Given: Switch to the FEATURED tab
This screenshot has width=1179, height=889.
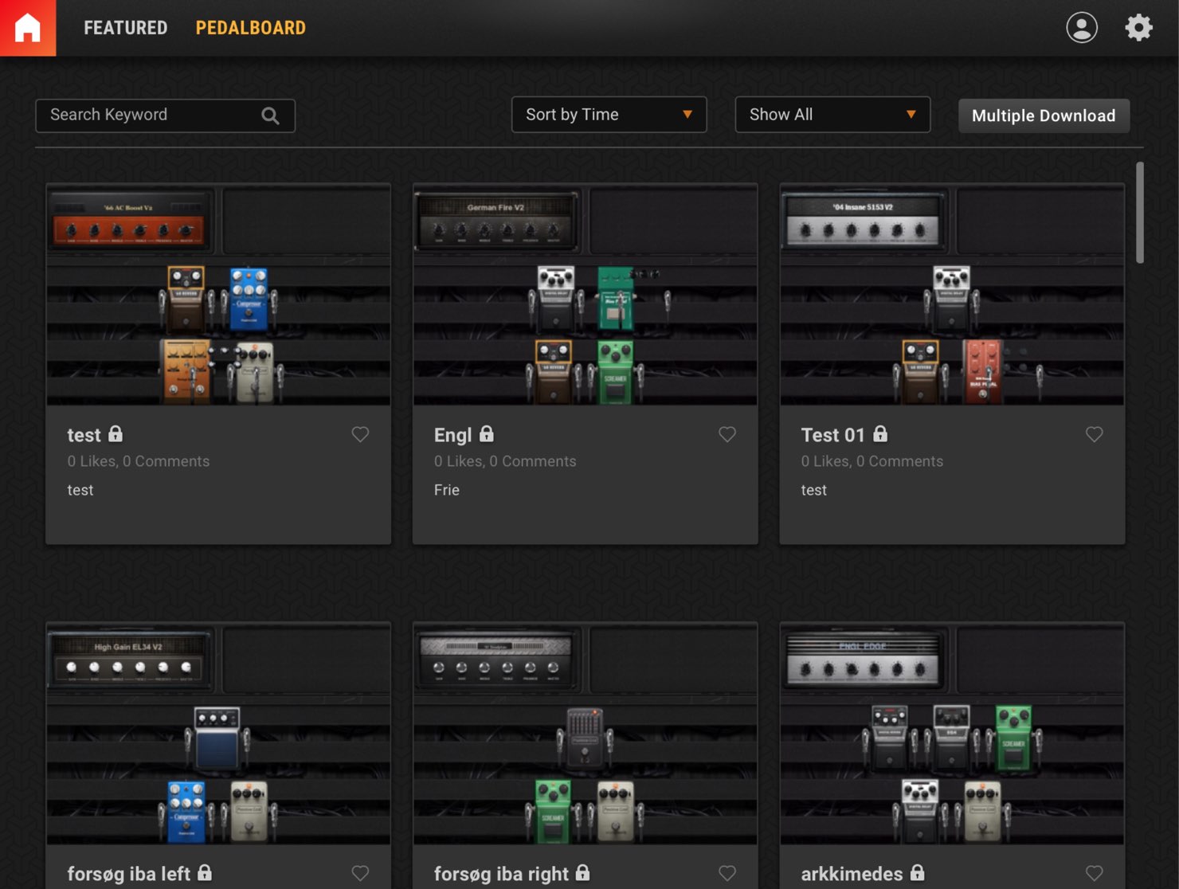Looking at the screenshot, I should click(x=126, y=28).
